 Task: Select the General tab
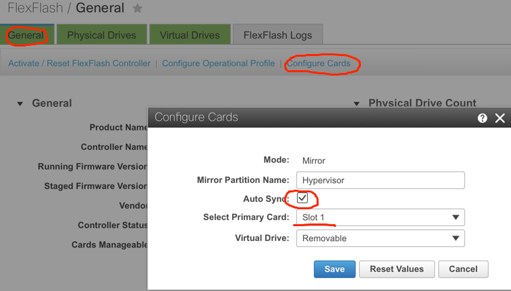pos(26,34)
